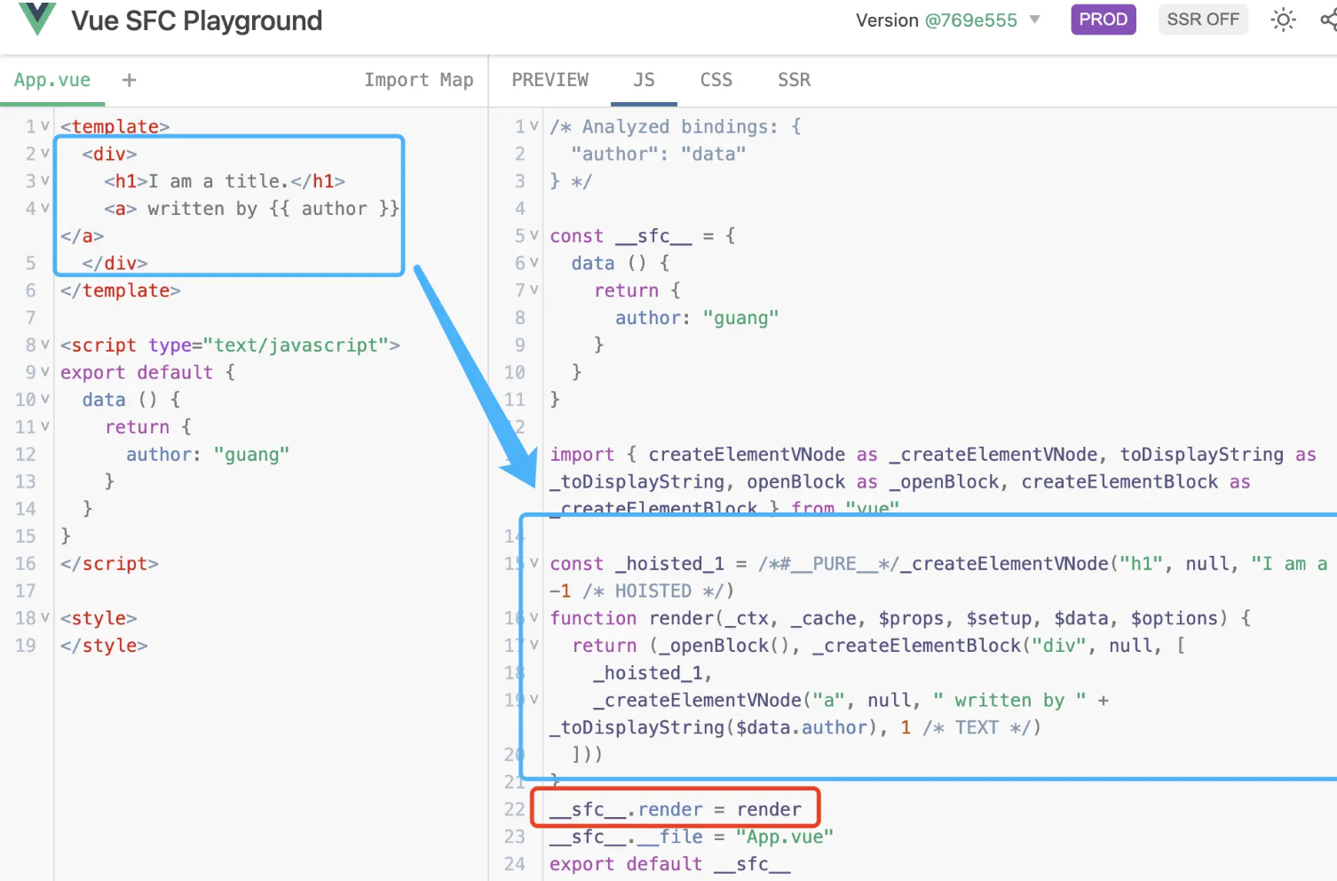Add a new file with plus icon

130,80
